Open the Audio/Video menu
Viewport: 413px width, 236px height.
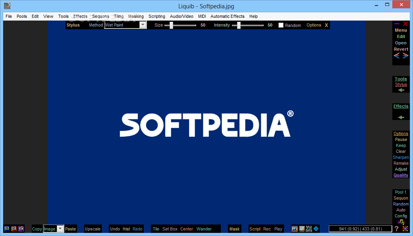181,16
